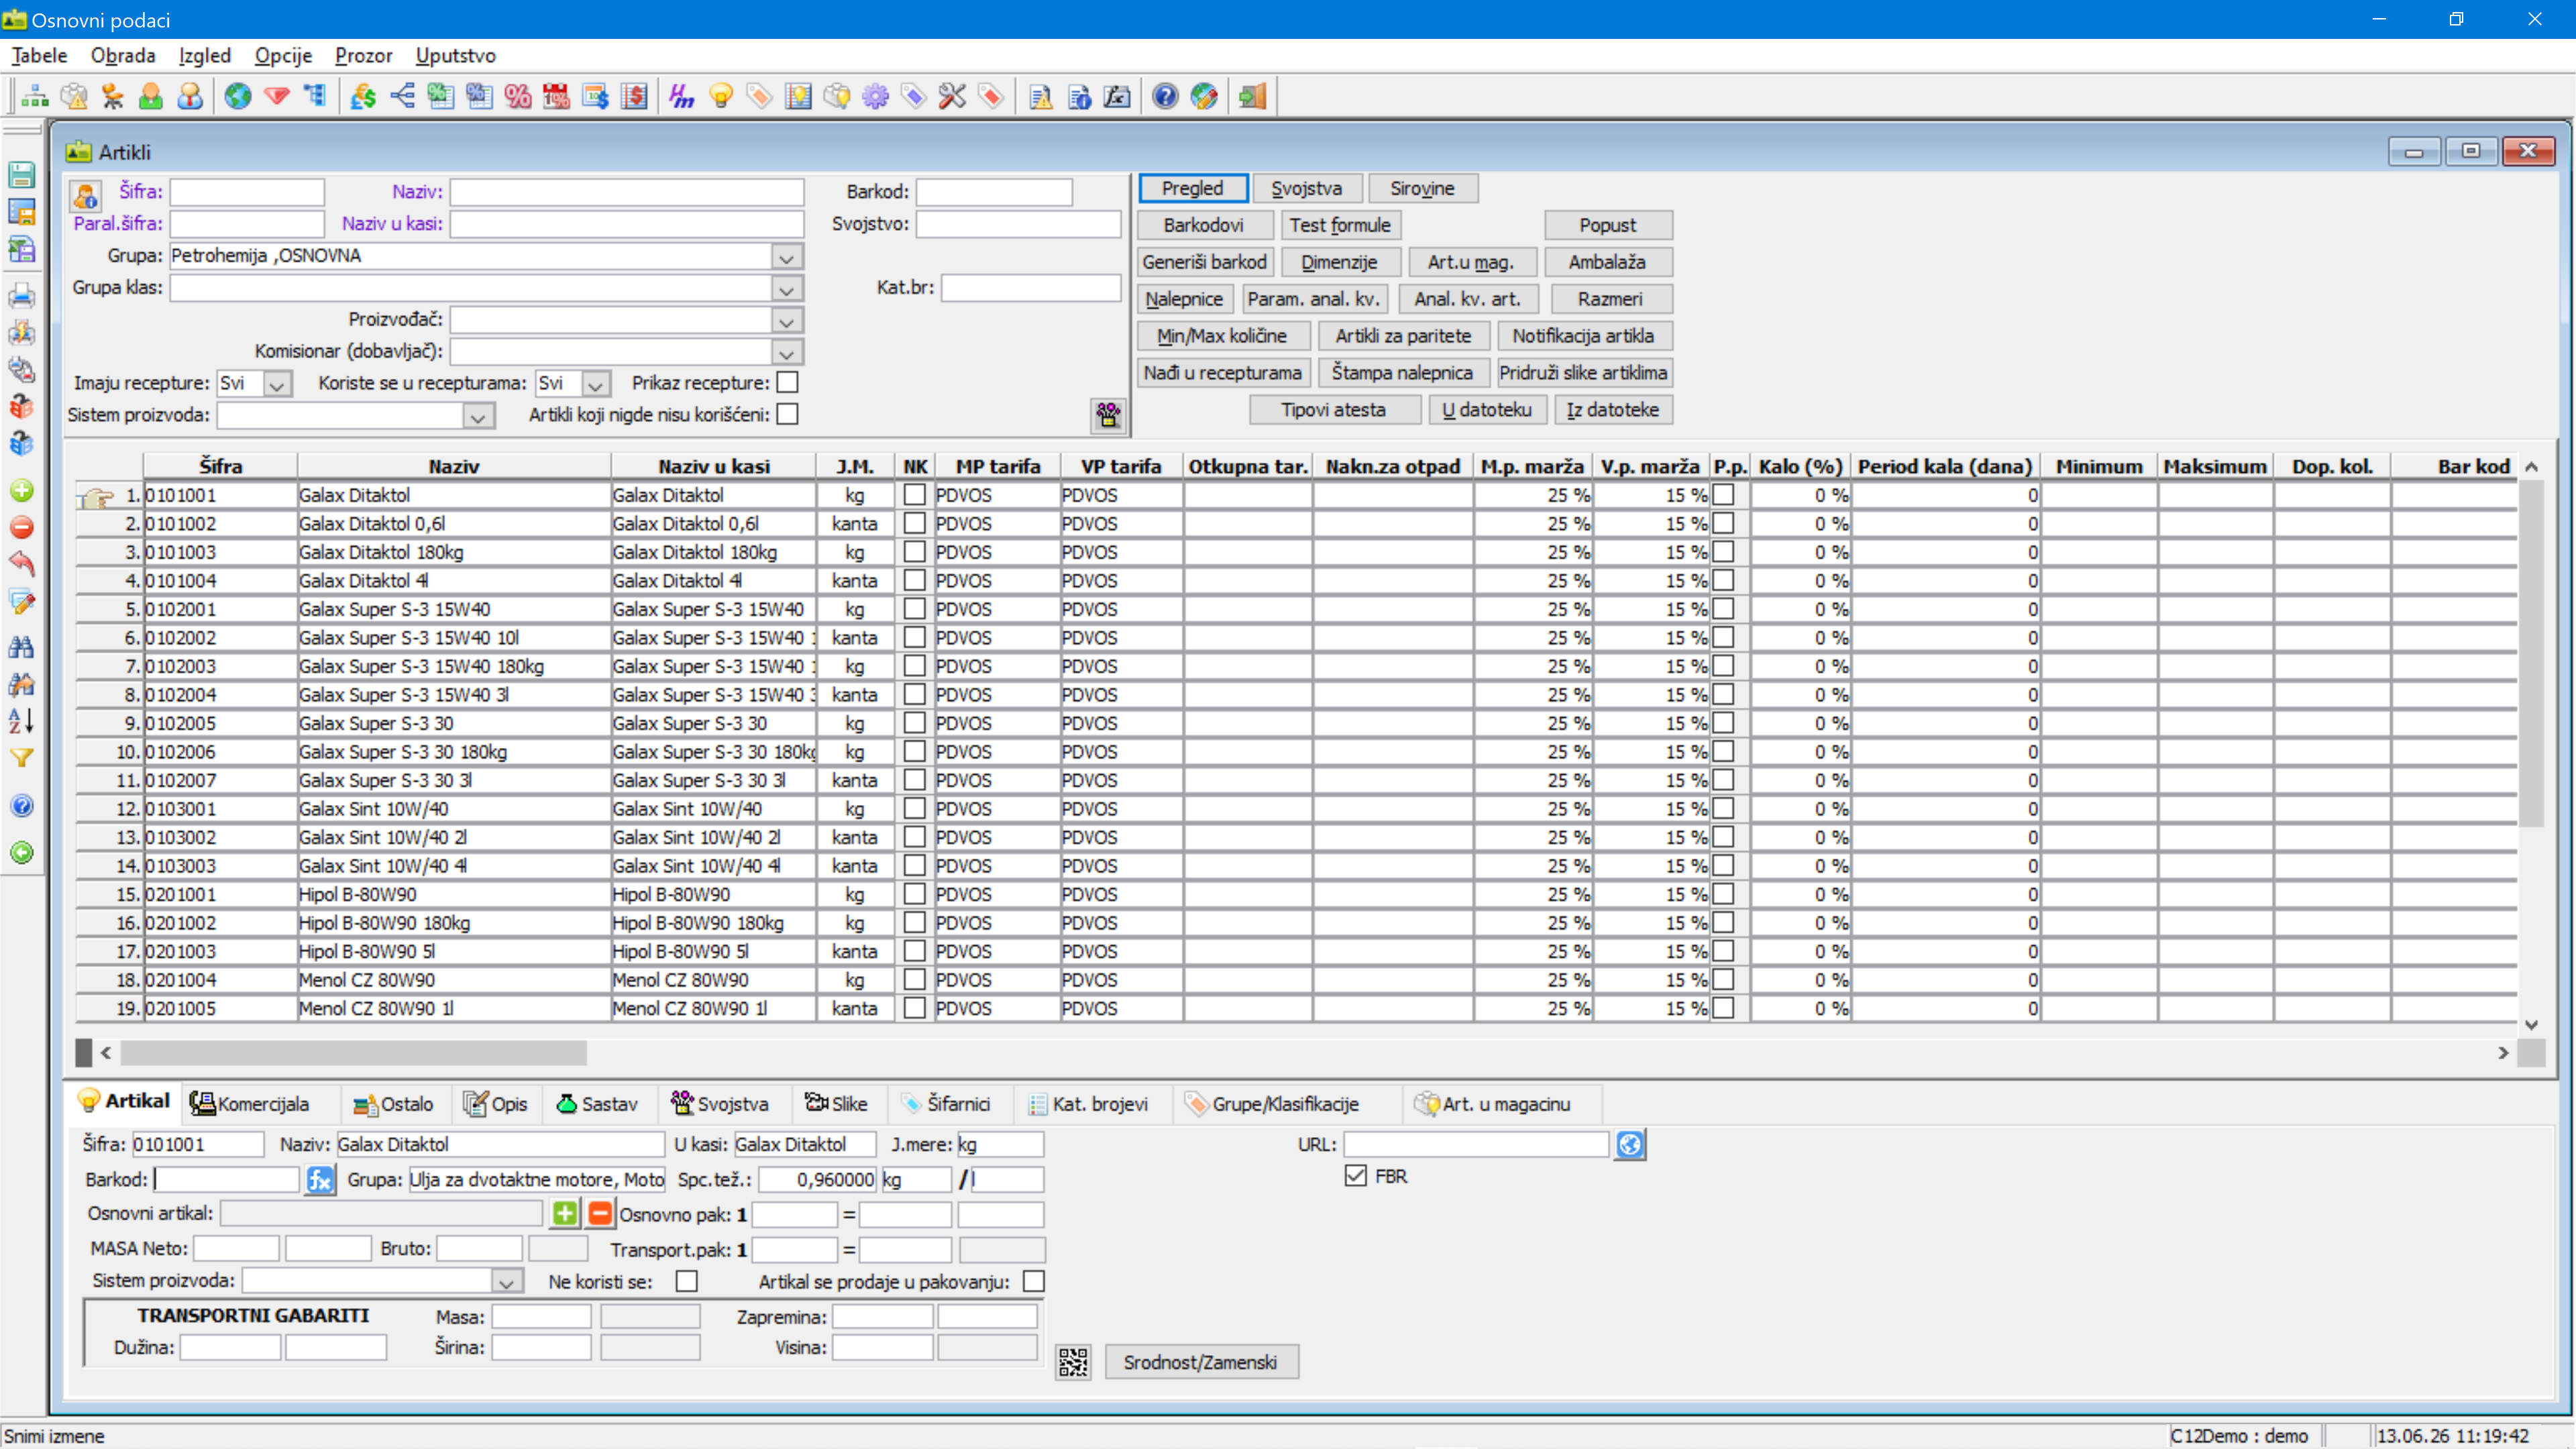This screenshot has width=2576, height=1449.
Task: Click the purple gear toolbar icon
Action: coord(875,96)
